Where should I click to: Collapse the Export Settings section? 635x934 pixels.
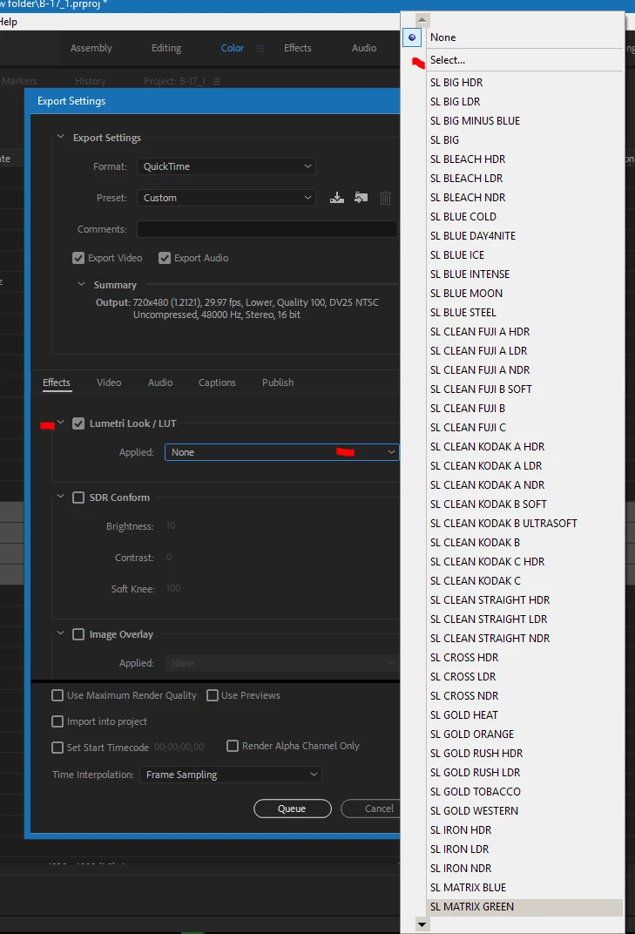[x=60, y=137]
